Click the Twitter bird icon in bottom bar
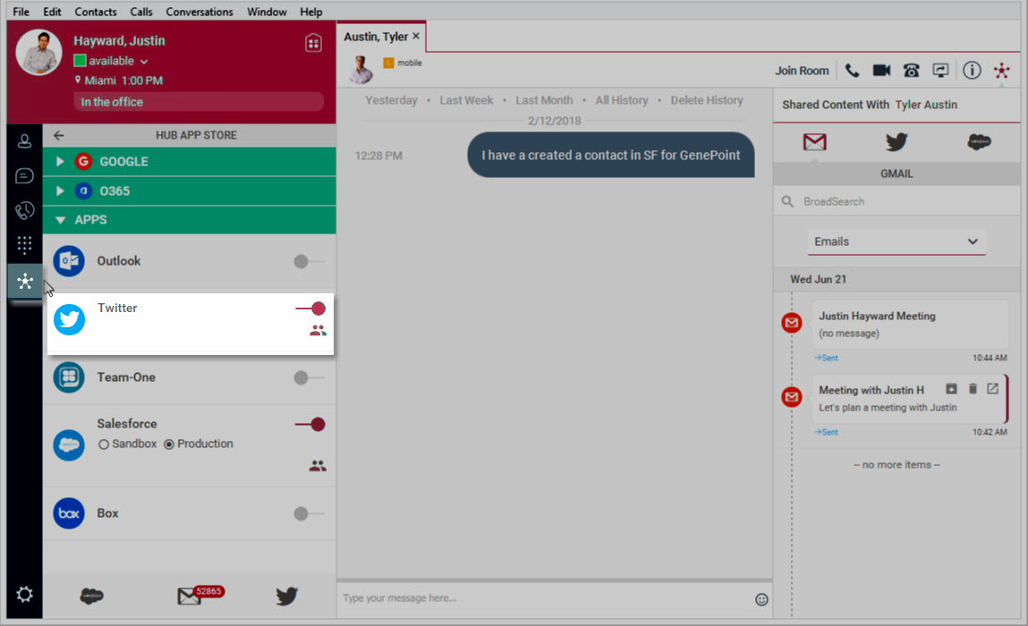The height and width of the screenshot is (626, 1028). [286, 596]
